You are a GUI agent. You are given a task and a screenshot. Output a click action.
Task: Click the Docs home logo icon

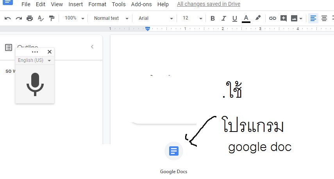[x=8, y=2]
